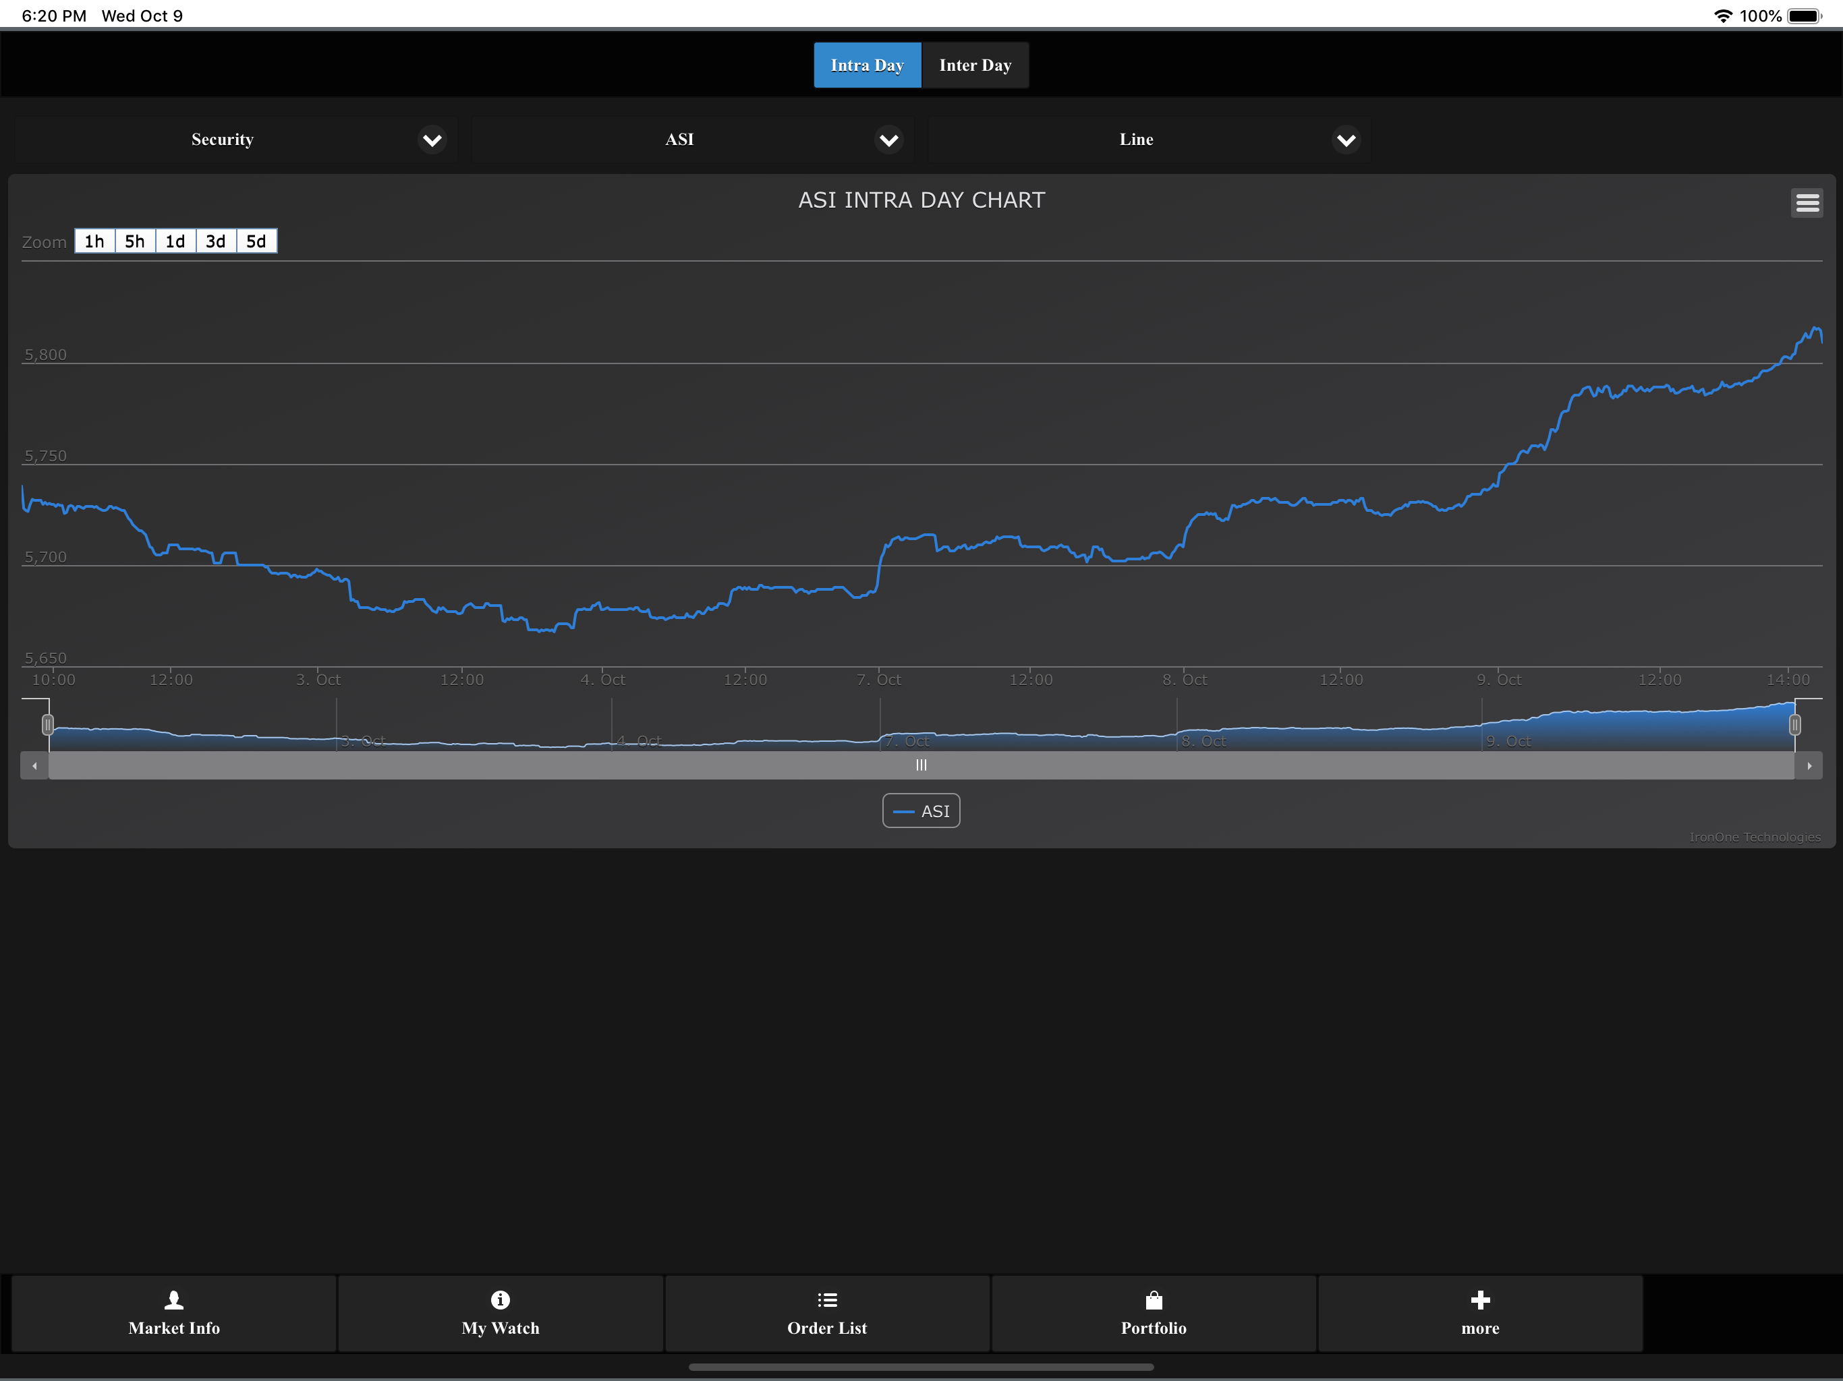The width and height of the screenshot is (1843, 1381).
Task: Tap the Market Info person icon
Action: click(x=174, y=1299)
